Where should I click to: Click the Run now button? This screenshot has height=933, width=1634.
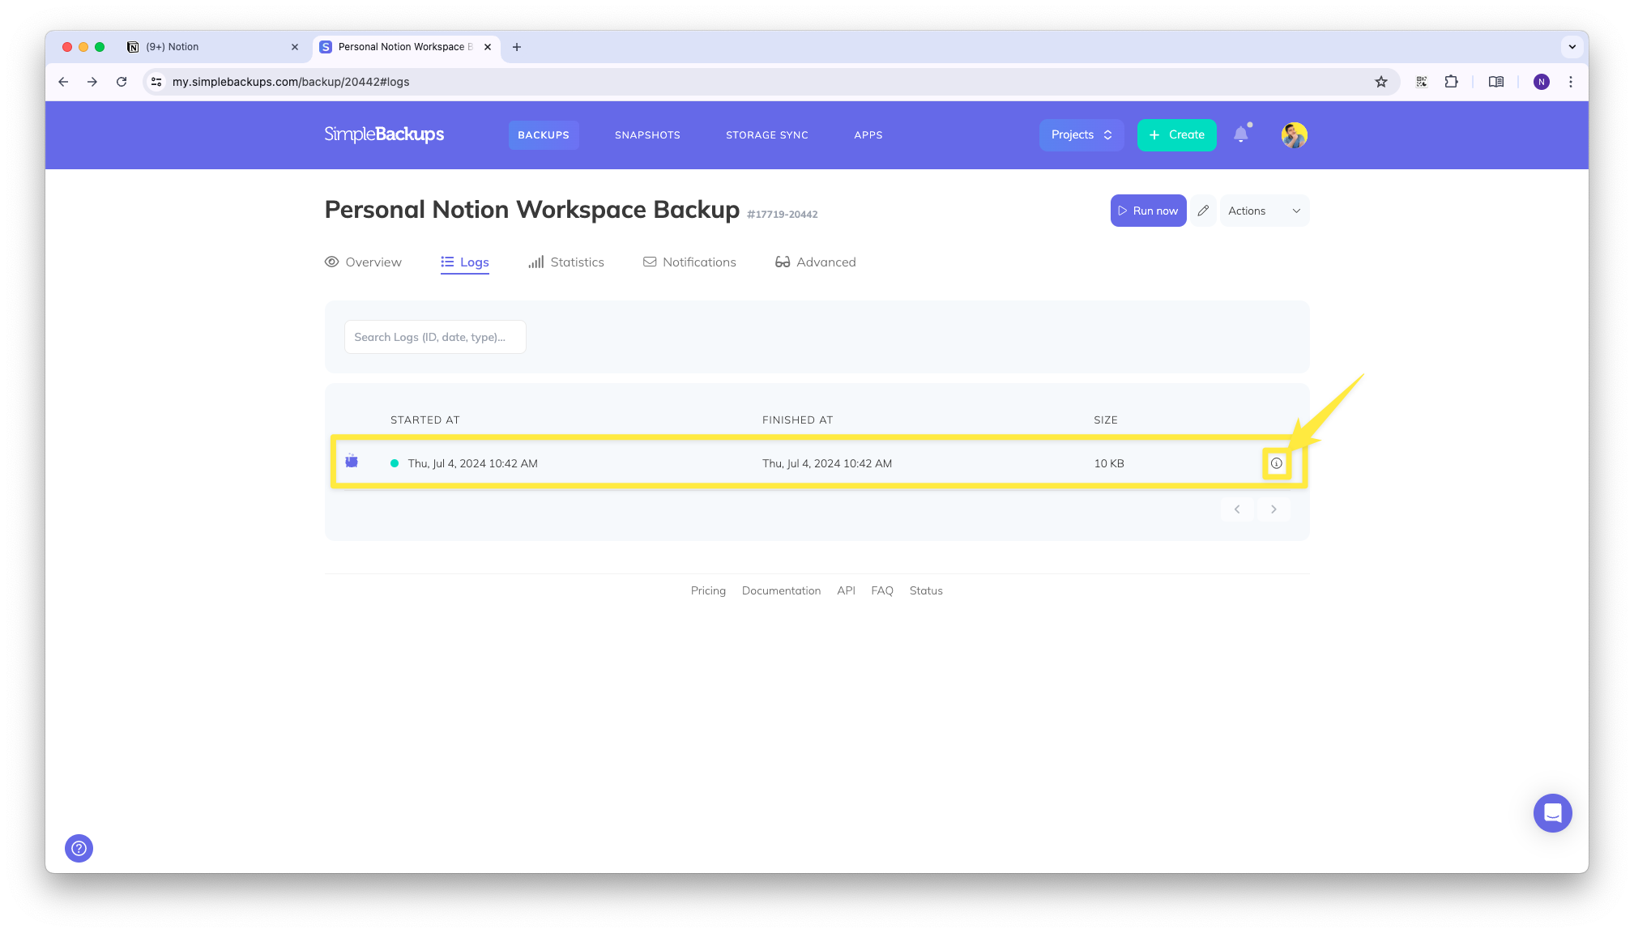(x=1148, y=210)
